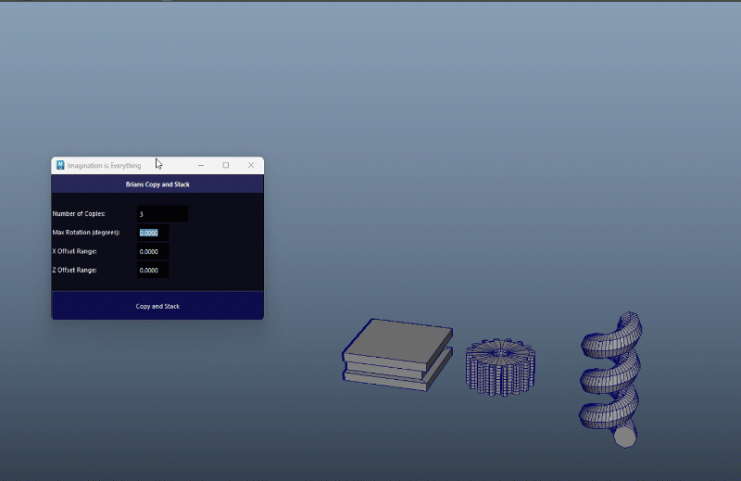Click the round end cap of the helix
The width and height of the screenshot is (741, 481).
[626, 436]
